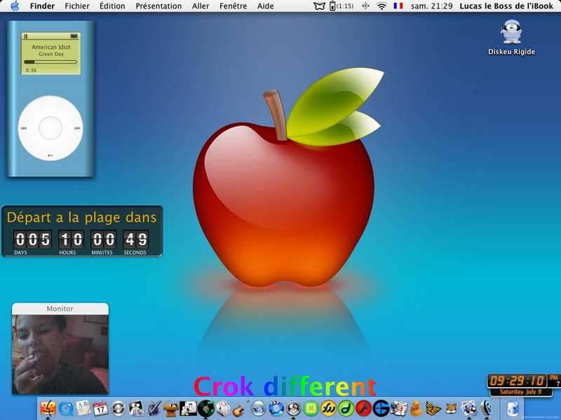This screenshot has width=561, height=420.
Task: Click the countdown hours digits 10
Action: coord(72,239)
